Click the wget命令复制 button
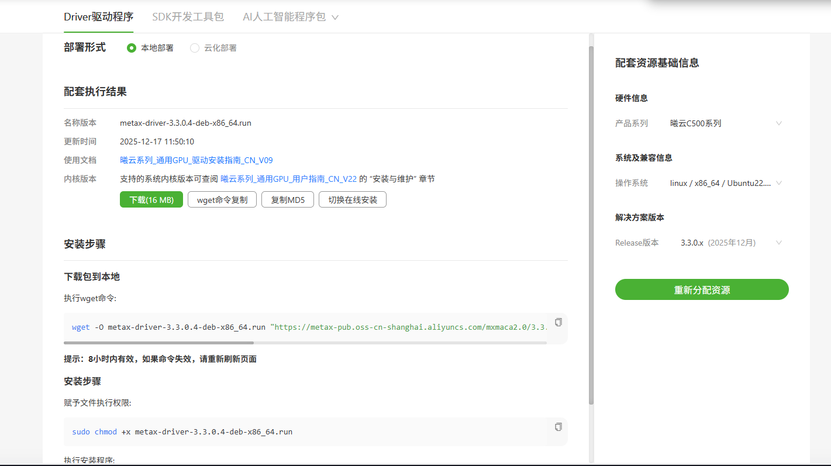Image resolution: width=831 pixels, height=466 pixels. pyautogui.click(x=222, y=200)
